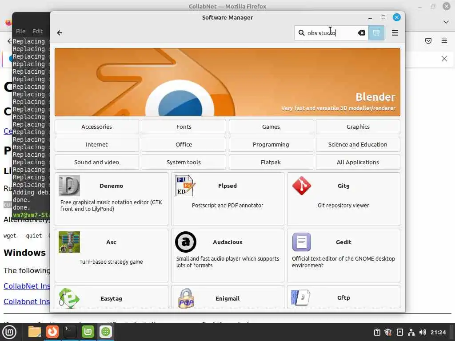Open the Games category

tap(271, 127)
